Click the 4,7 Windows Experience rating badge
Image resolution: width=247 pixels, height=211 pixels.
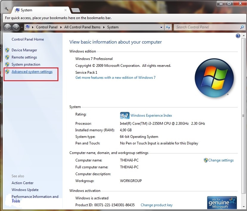[124, 115]
